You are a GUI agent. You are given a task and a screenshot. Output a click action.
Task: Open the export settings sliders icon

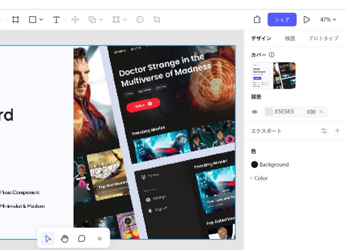324,131
